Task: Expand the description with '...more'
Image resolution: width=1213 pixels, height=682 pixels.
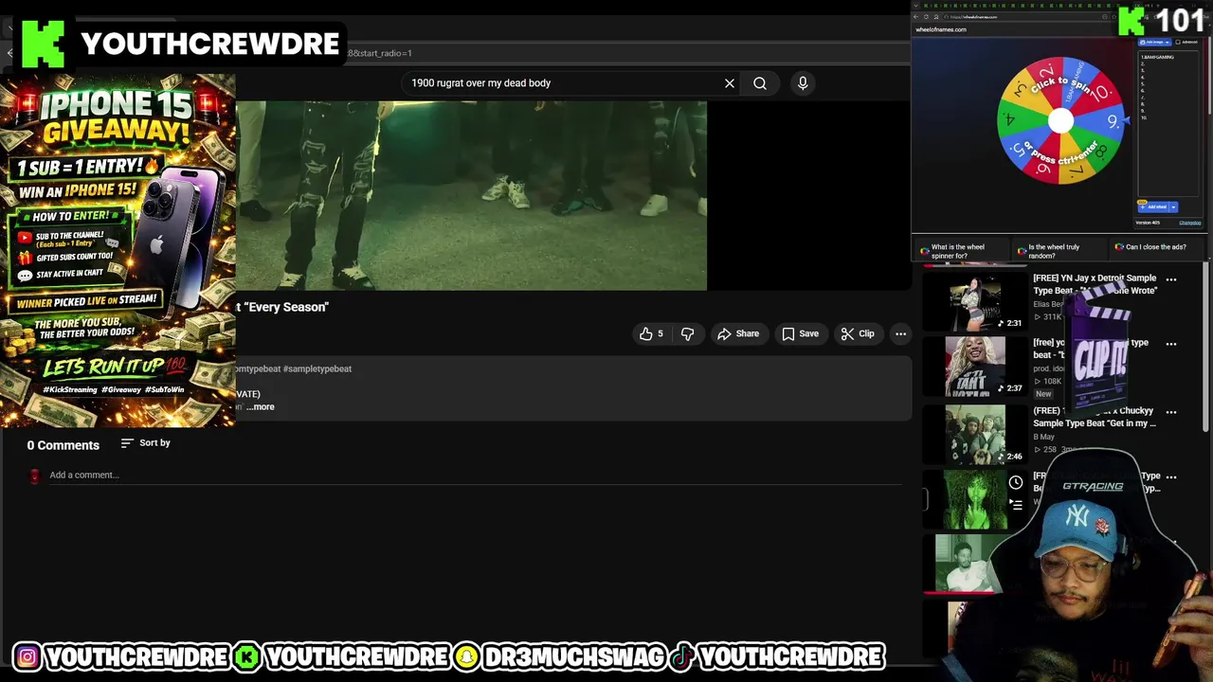Action: point(260,407)
